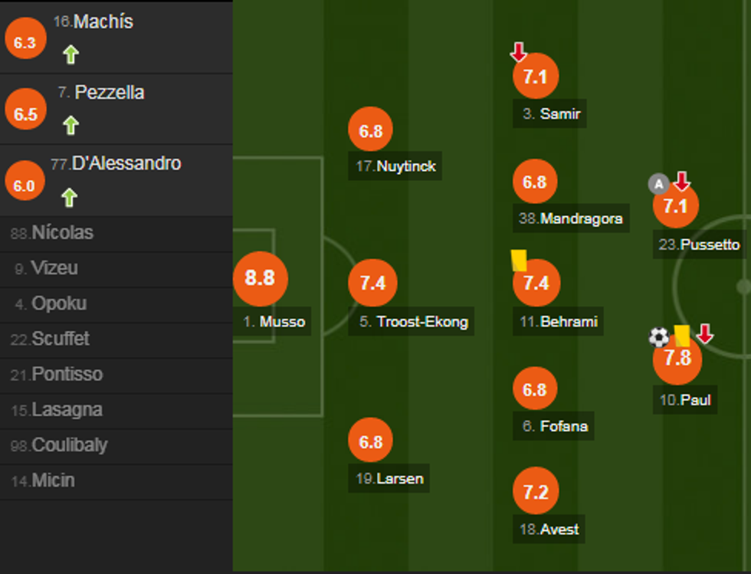Open Scuffet's bench entry
This screenshot has height=574, width=751.
tap(61, 339)
